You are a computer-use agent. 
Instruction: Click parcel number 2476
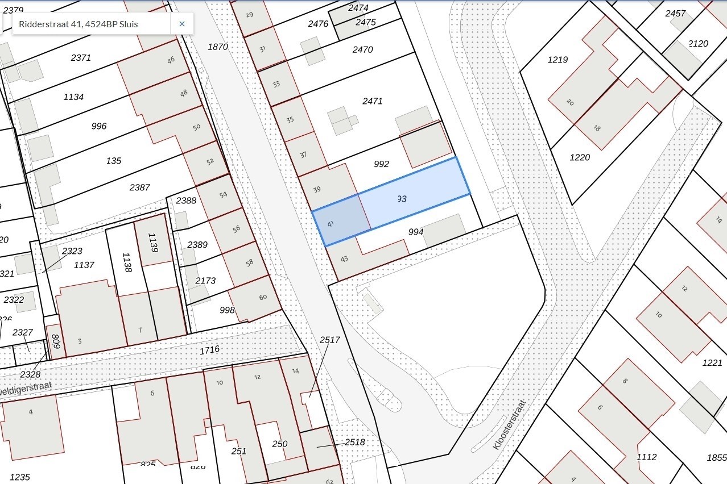pos(318,24)
